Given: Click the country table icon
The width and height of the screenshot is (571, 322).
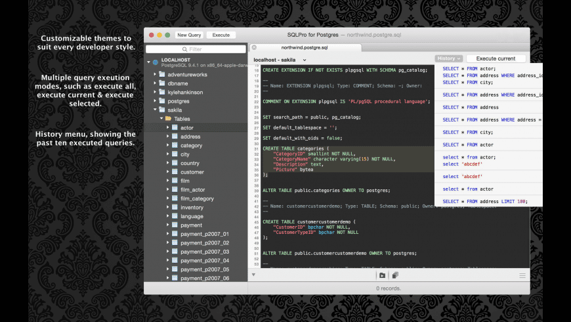Looking at the screenshot, I should click(x=175, y=162).
